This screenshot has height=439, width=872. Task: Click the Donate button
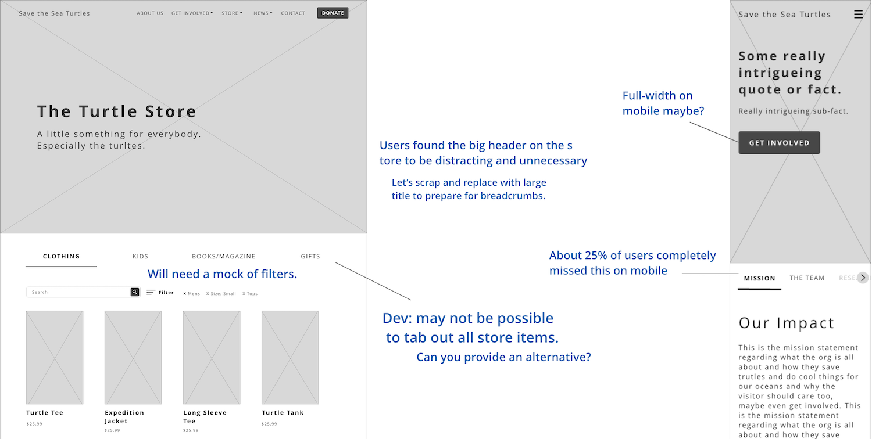coord(333,12)
